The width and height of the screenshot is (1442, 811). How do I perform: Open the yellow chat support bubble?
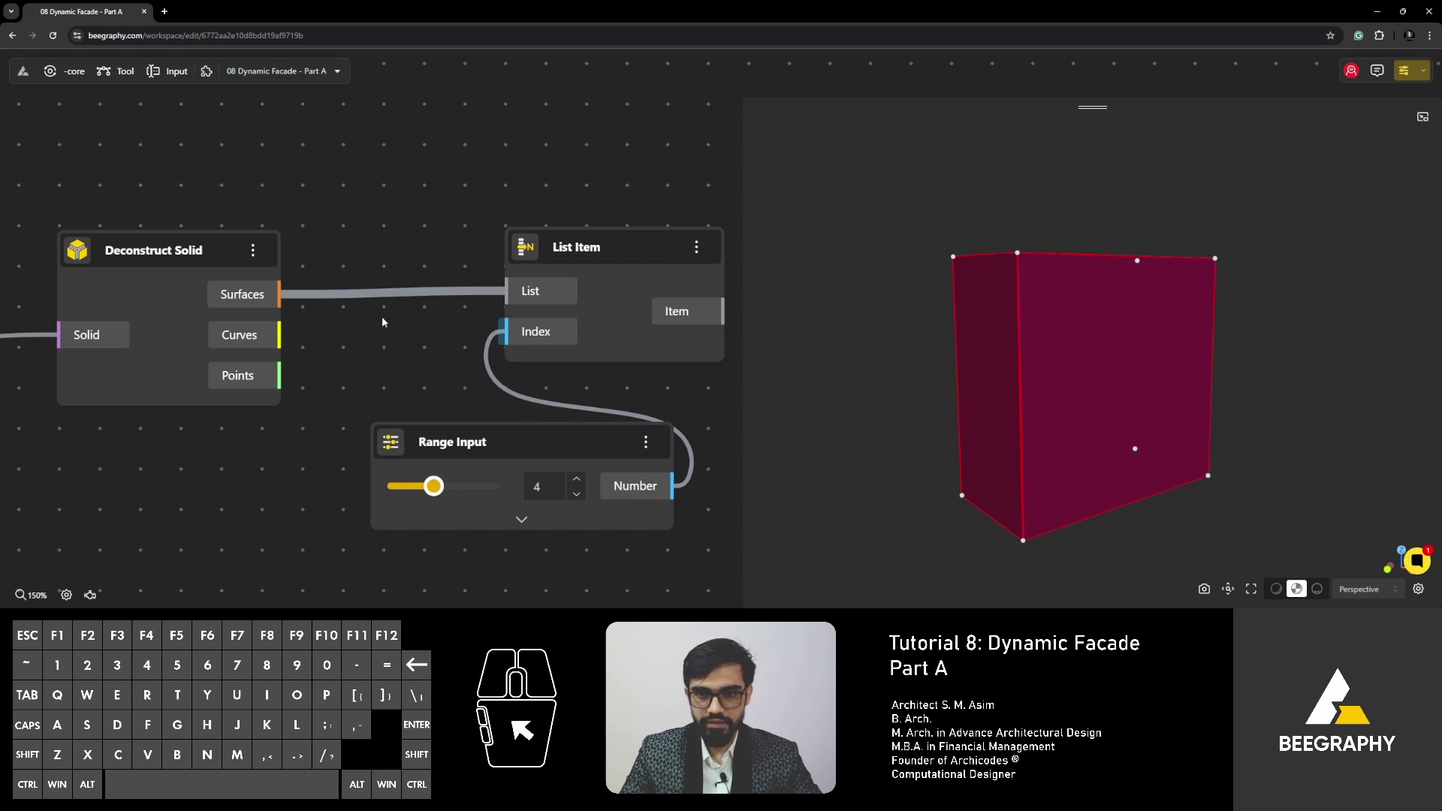[x=1416, y=560]
